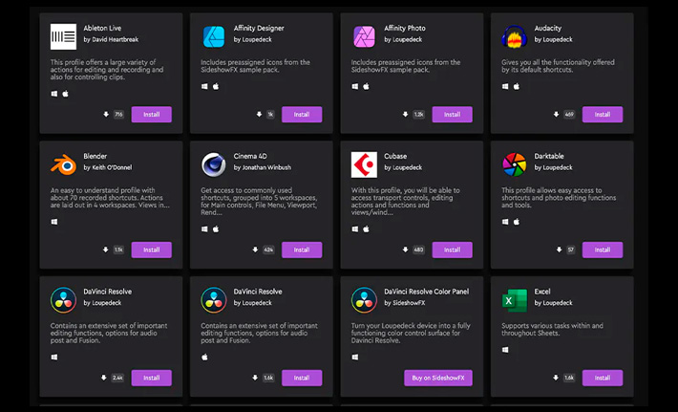Click the Cinema 4D sphere icon
This screenshot has width=678, height=412.
click(x=214, y=164)
